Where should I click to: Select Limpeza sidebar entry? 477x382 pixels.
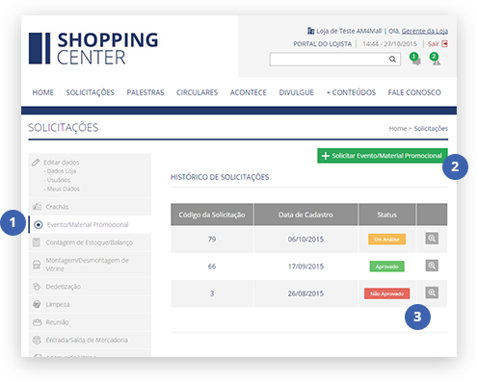90,304
